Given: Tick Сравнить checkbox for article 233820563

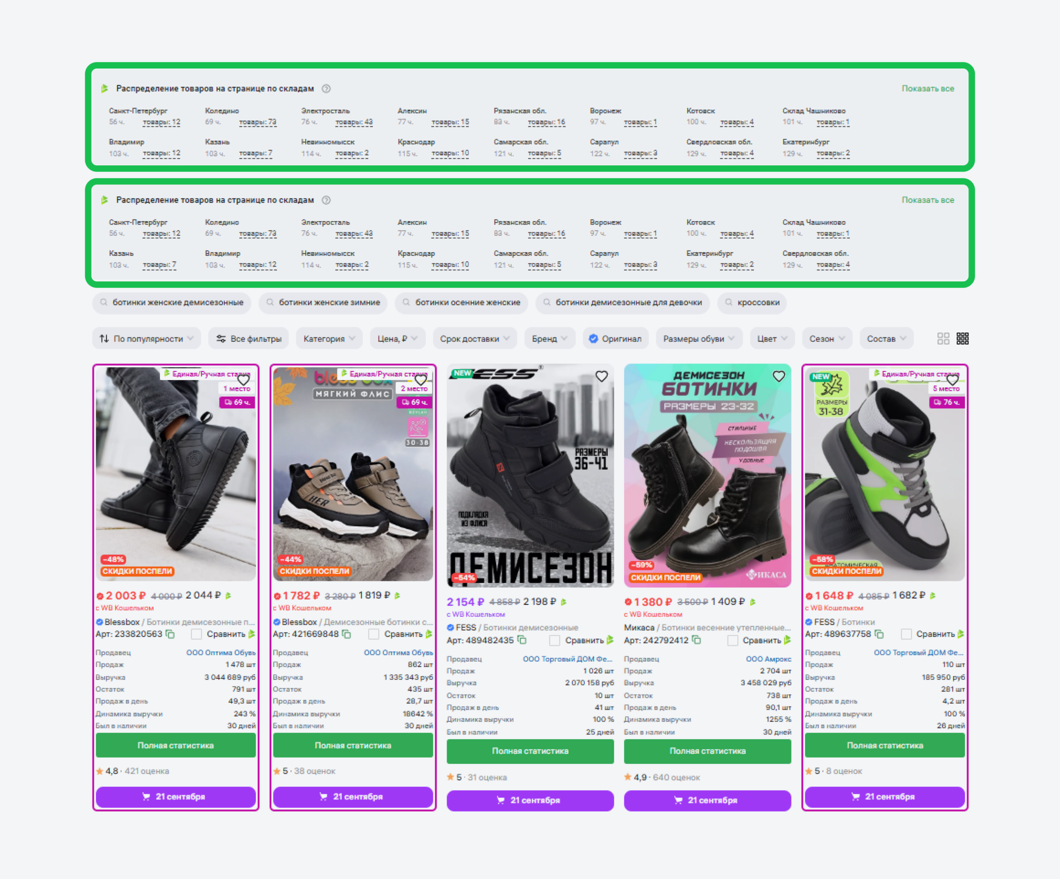Looking at the screenshot, I should pos(197,634).
